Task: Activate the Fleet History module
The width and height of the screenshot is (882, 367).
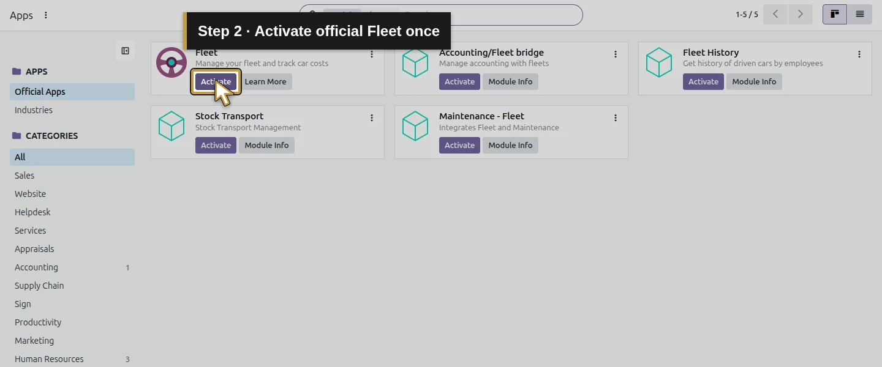Action: click(703, 82)
